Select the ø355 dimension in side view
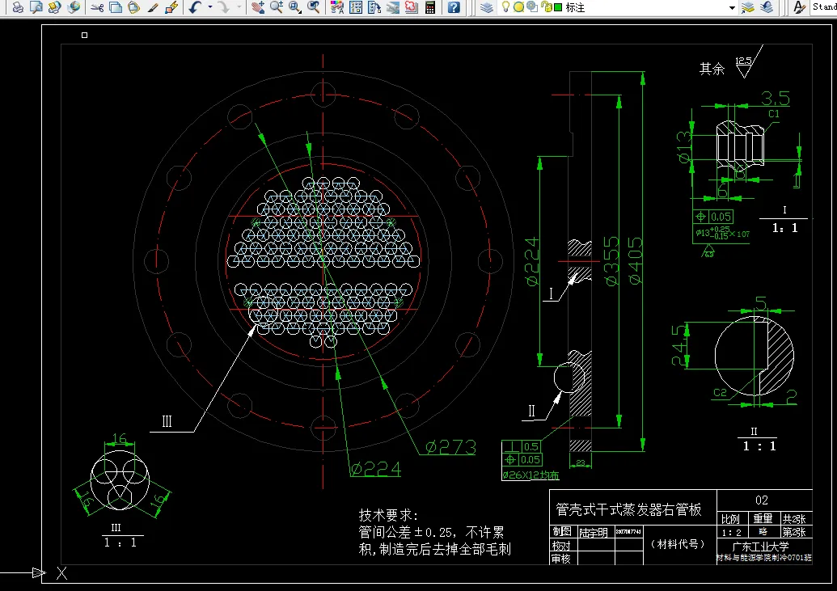This screenshot has width=837, height=591. (x=611, y=261)
